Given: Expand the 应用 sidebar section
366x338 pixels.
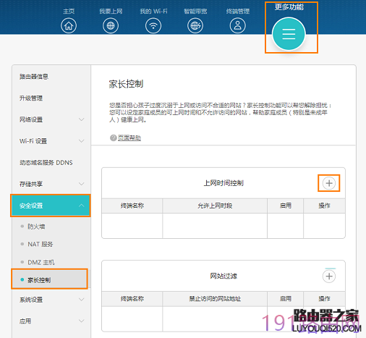Looking at the screenshot, I should pyautogui.click(x=51, y=321).
